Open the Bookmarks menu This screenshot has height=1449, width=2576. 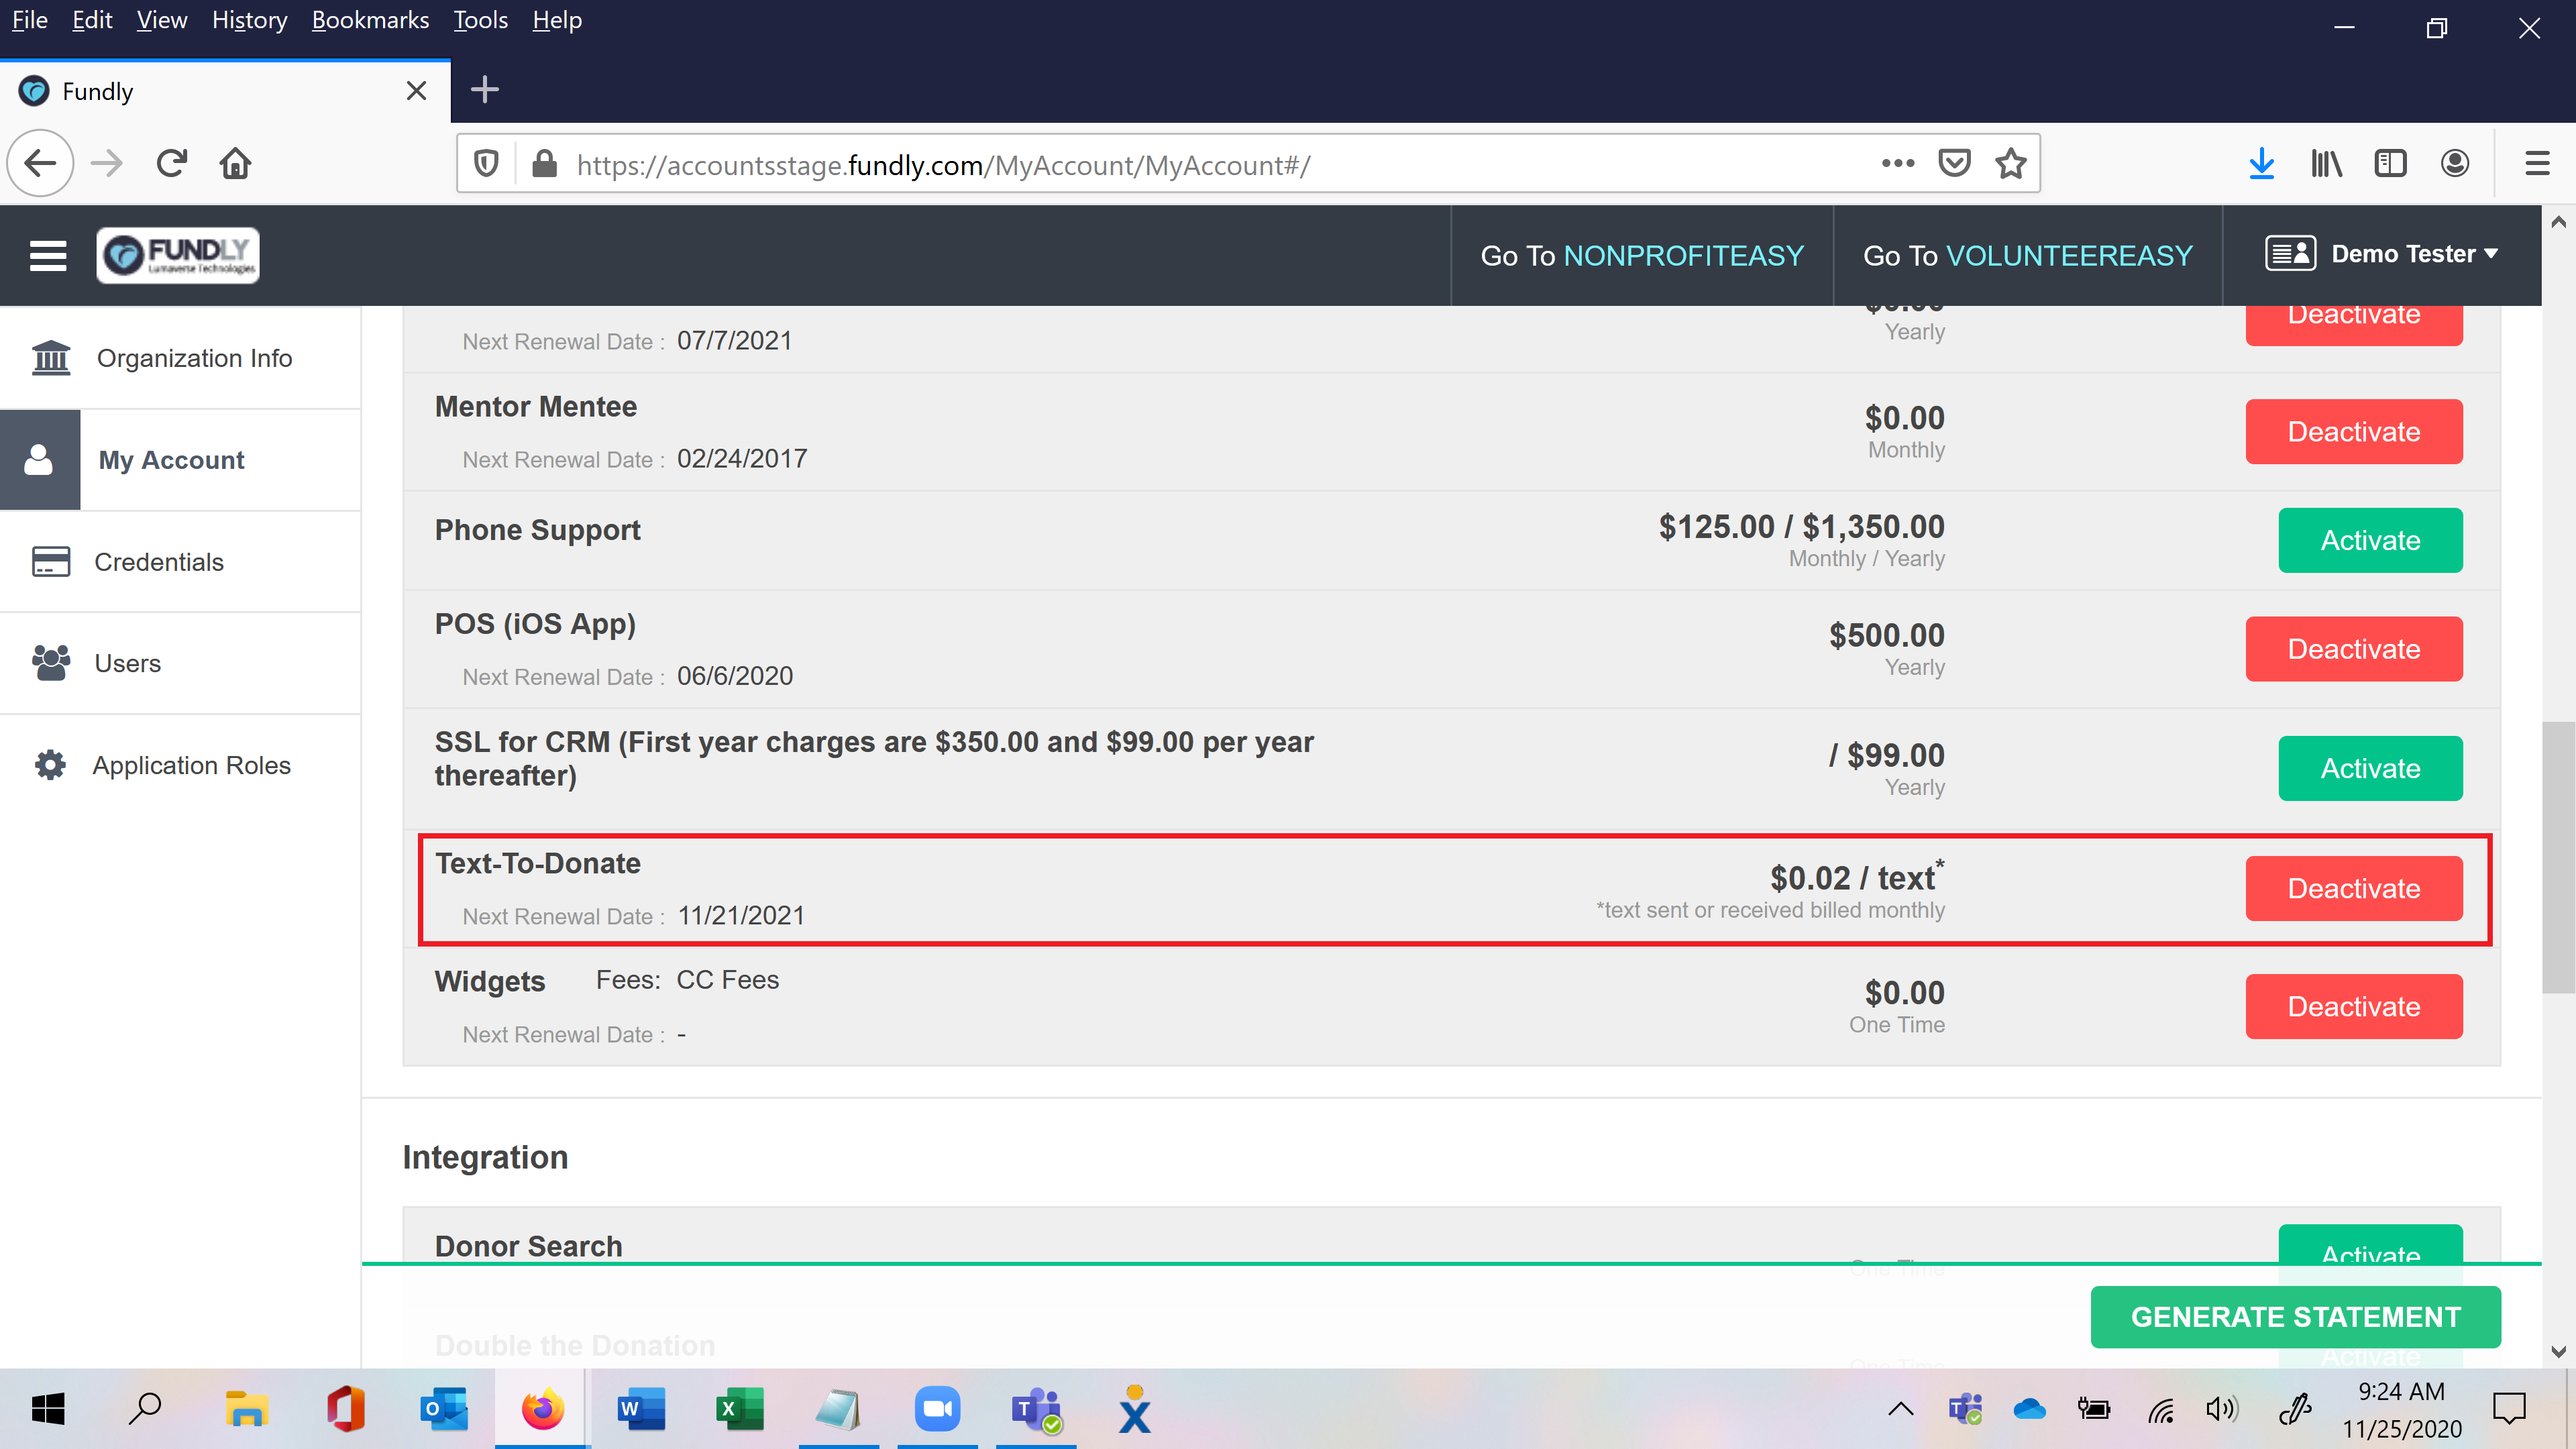(x=370, y=20)
